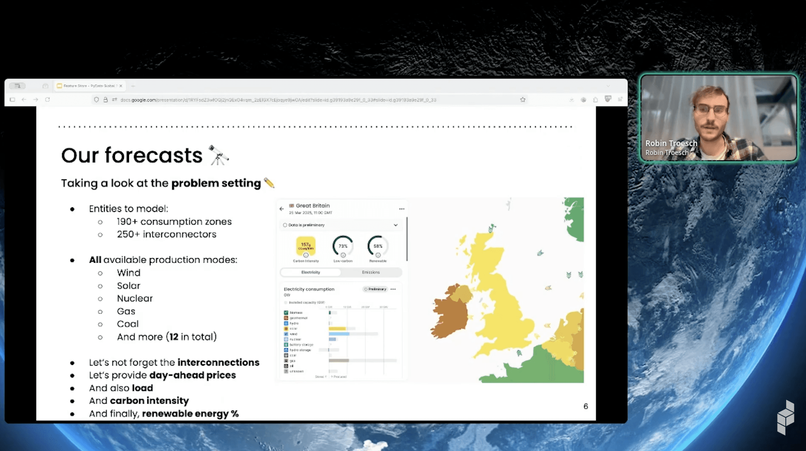
Task: Click the Preliminary badge button
Action: [375, 289]
